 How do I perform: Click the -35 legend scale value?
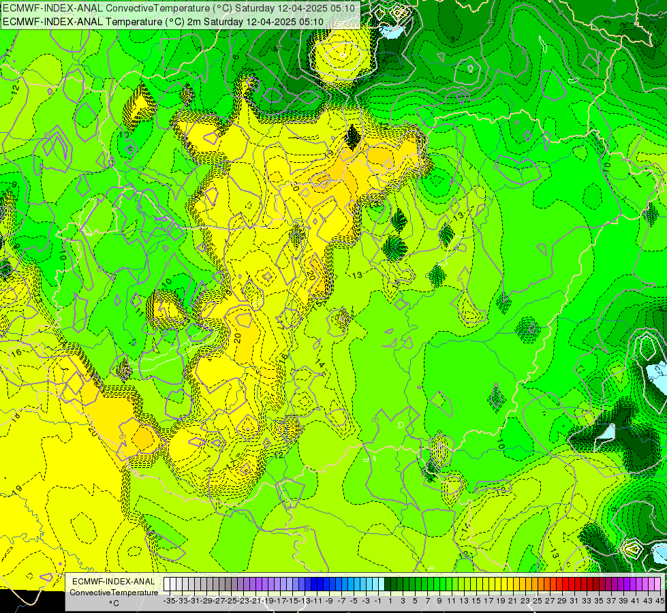[x=169, y=601]
